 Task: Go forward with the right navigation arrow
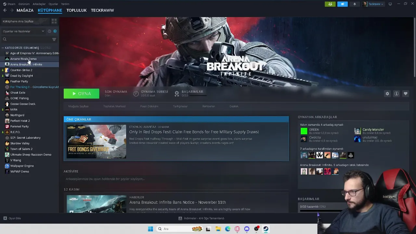12,10
